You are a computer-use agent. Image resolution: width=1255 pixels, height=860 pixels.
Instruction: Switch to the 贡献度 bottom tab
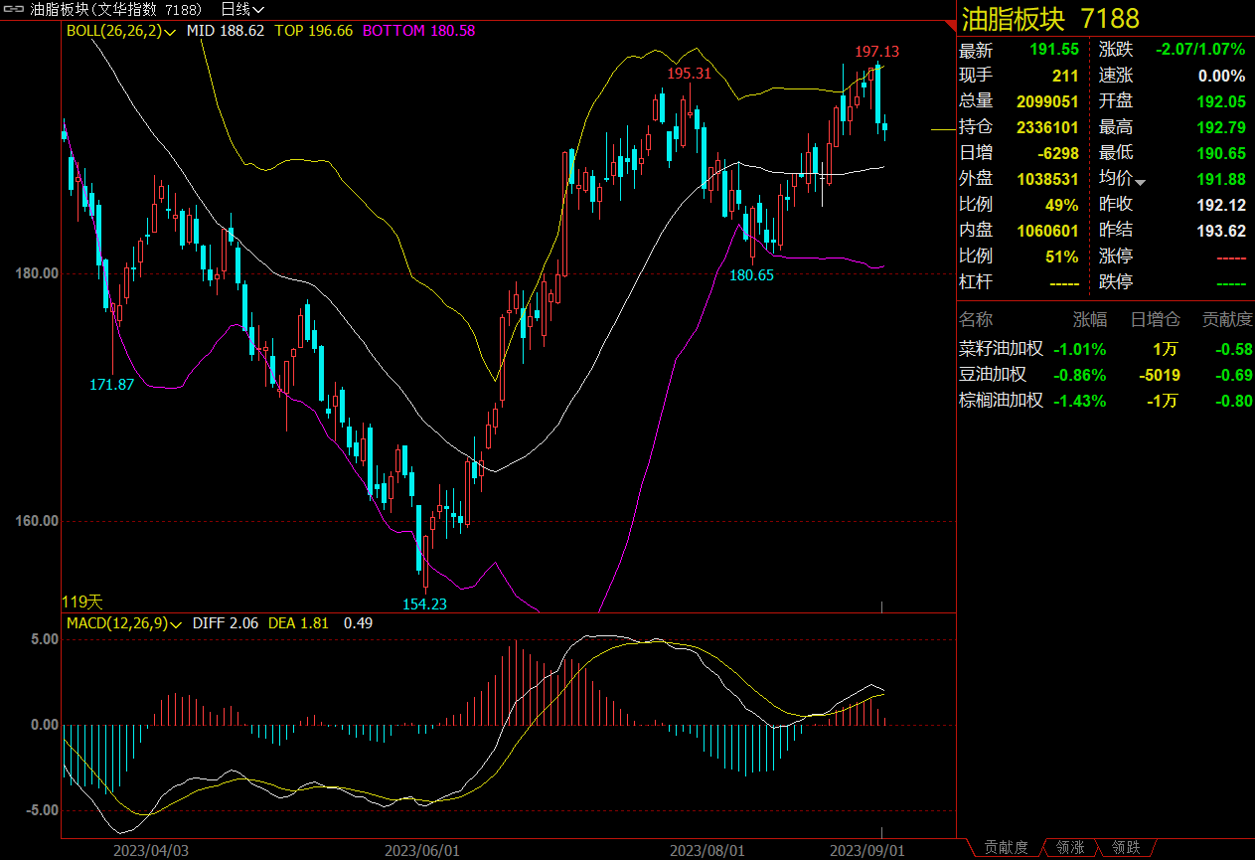click(1007, 848)
